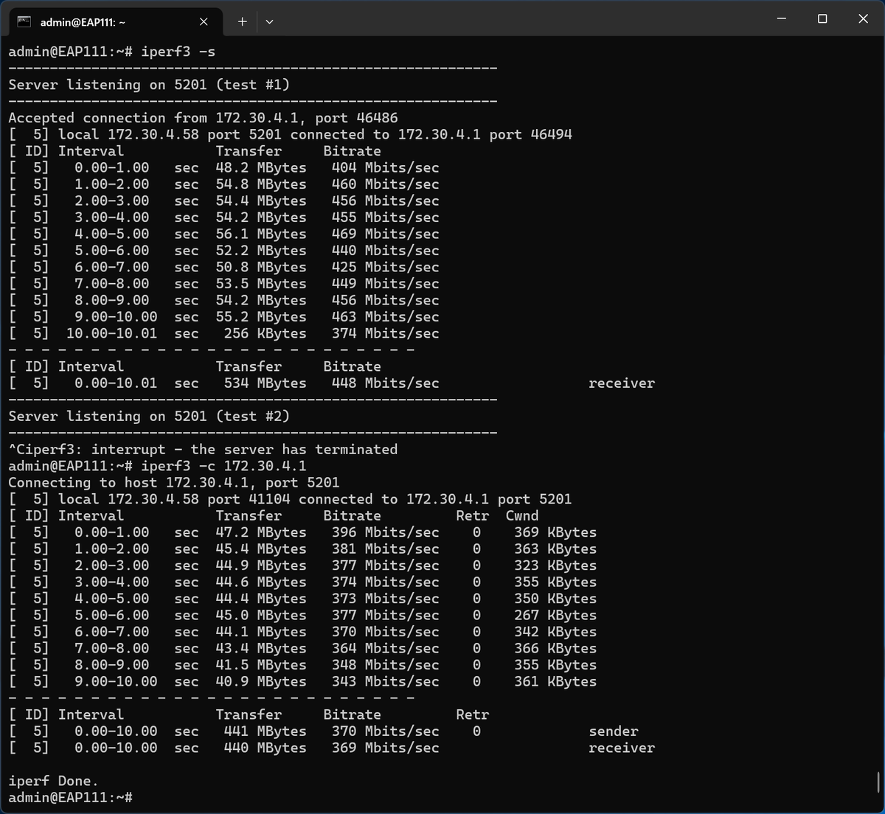Click the '534 MBytes' total transfer
The image size is (885, 814).
click(x=265, y=383)
